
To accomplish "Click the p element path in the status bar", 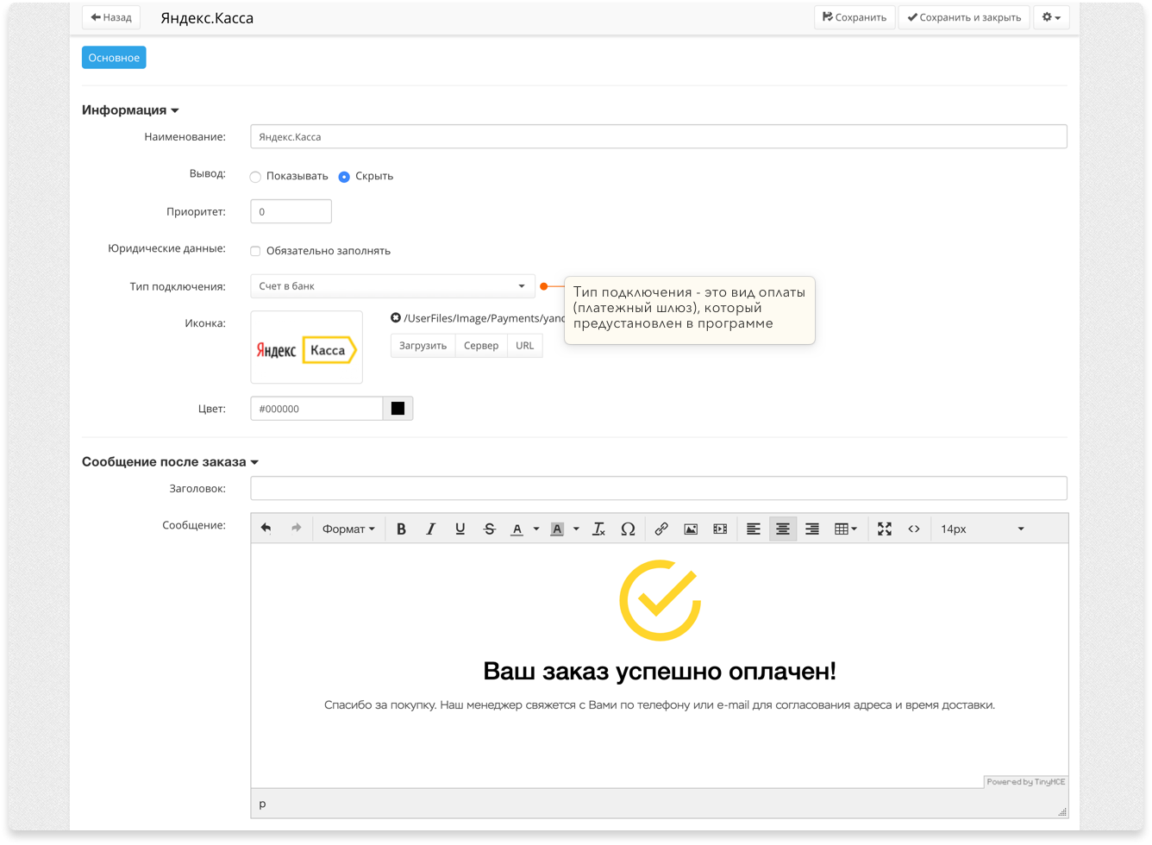I will click(263, 804).
